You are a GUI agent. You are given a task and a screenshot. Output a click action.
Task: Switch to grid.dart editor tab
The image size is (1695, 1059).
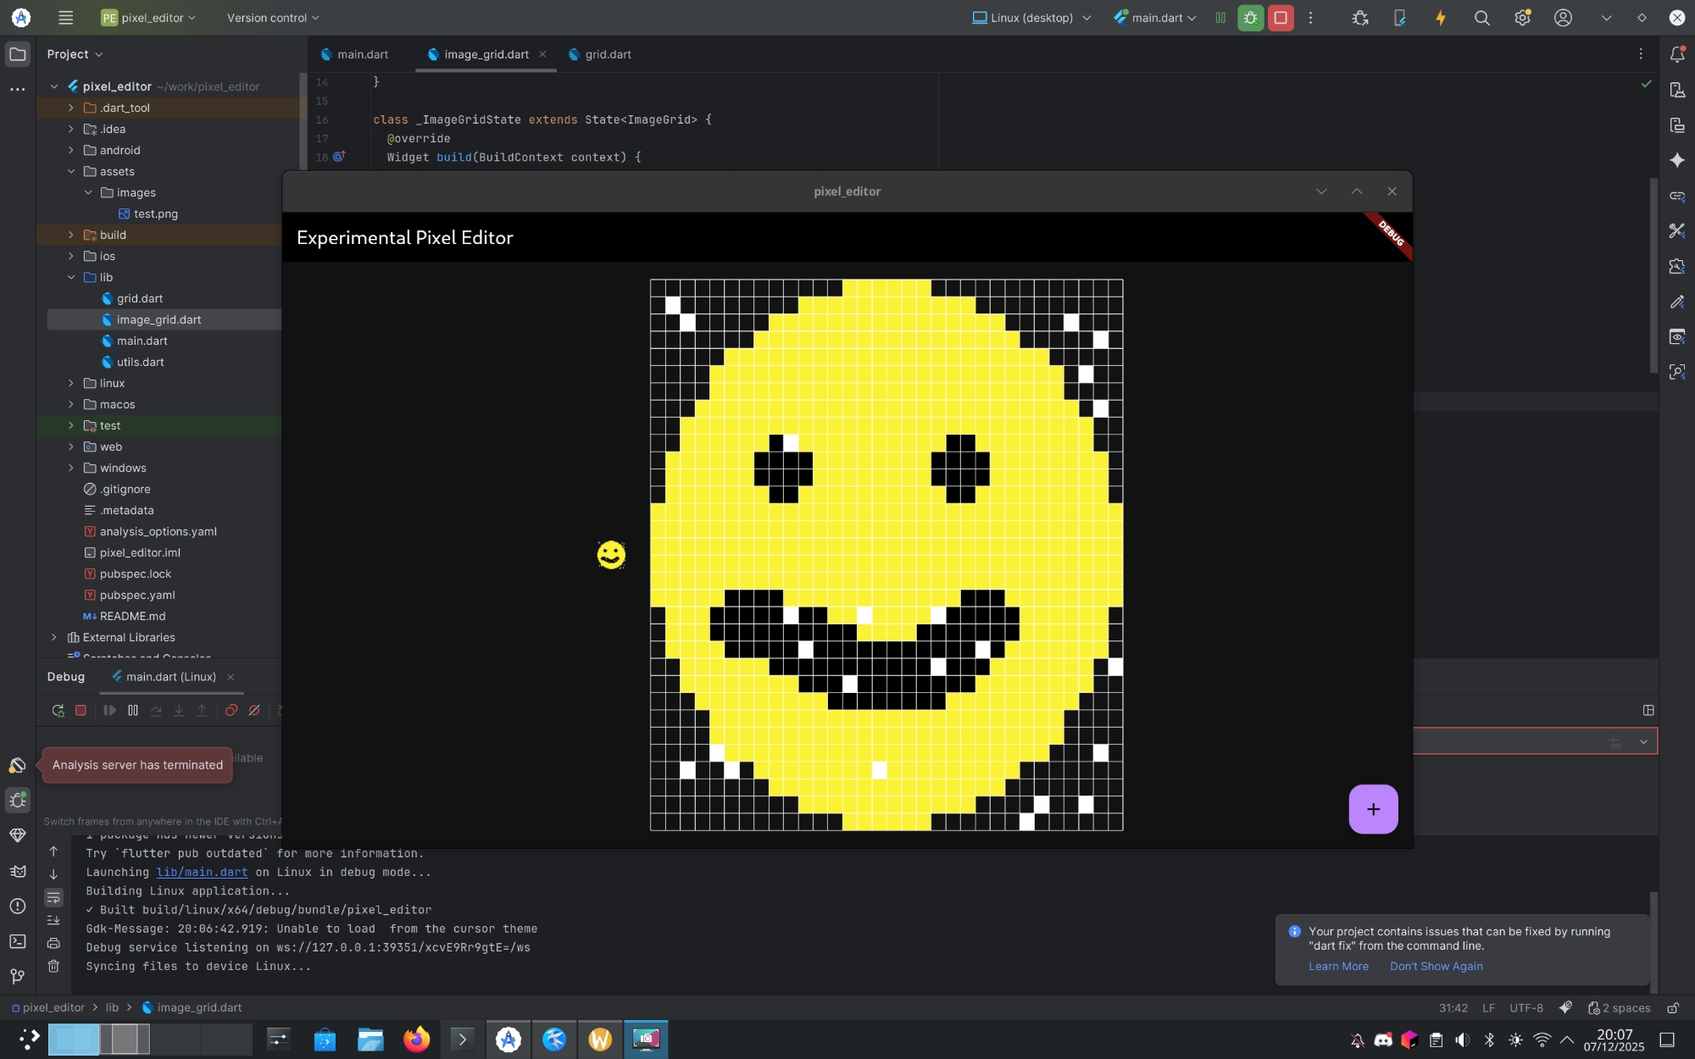tap(607, 54)
